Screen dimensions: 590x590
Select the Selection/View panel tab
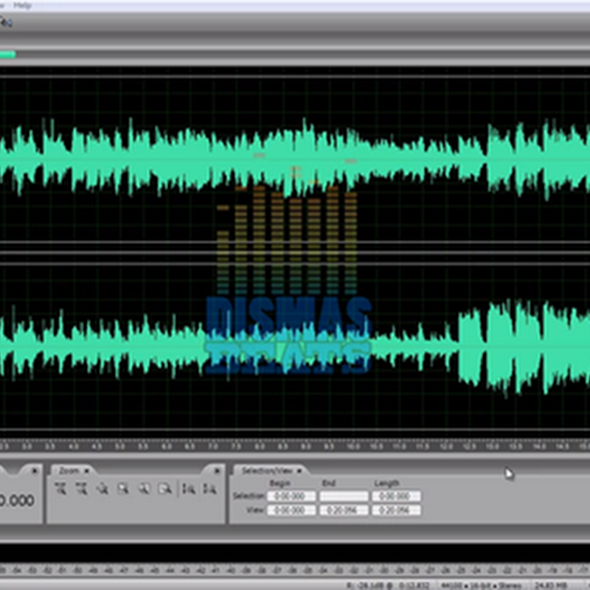[x=266, y=470]
